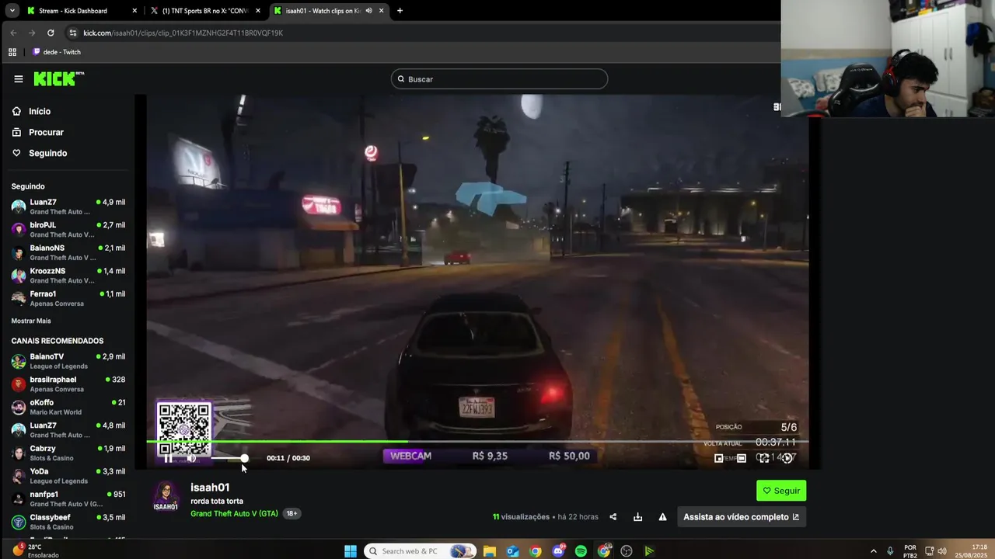
Task: Open recommended channel oKoffo
Action: pyautogui.click(x=68, y=407)
